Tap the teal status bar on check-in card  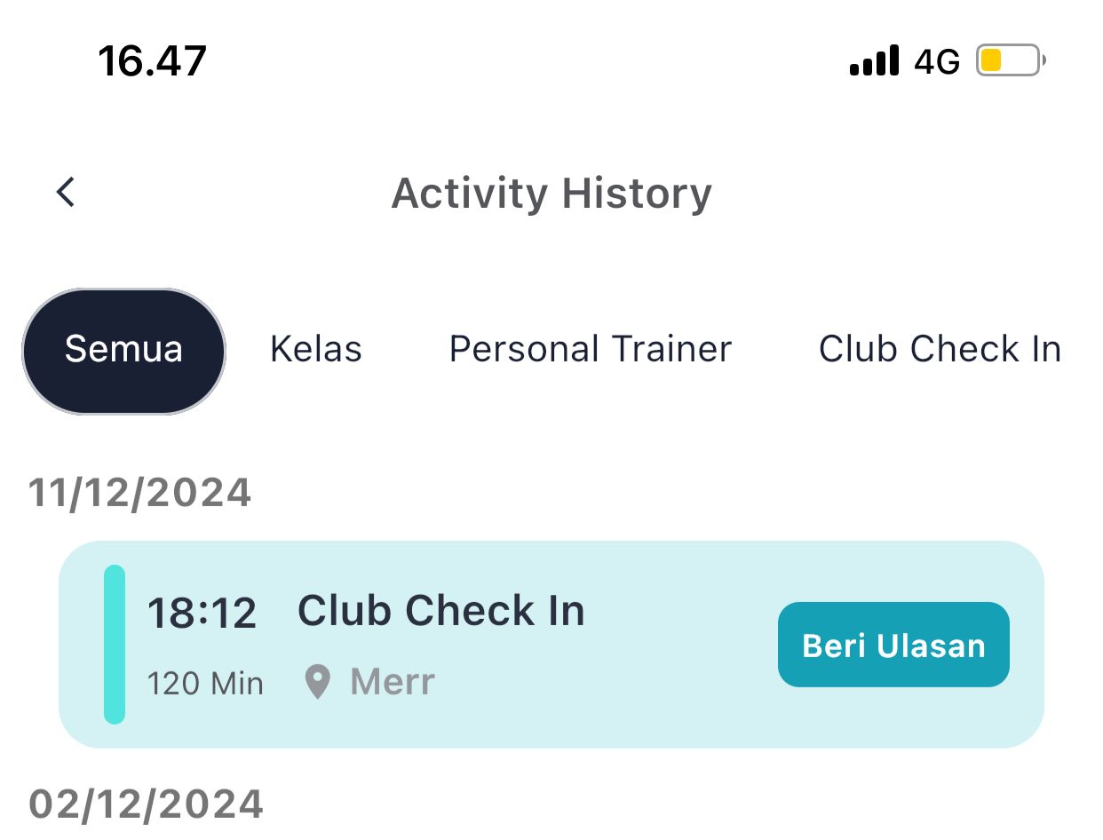tap(115, 645)
